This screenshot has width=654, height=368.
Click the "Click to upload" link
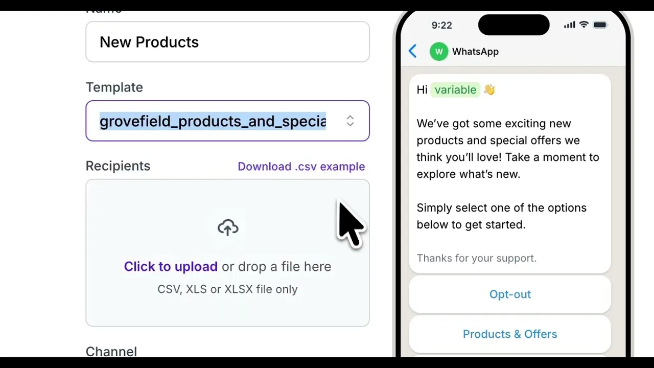pos(171,267)
